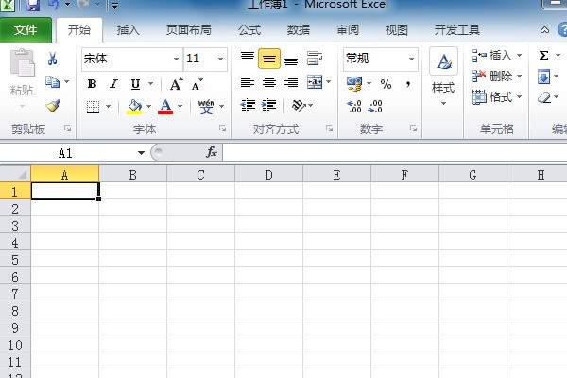The width and height of the screenshot is (567, 378).
Task: Toggle Italic formatting
Action: click(113, 84)
